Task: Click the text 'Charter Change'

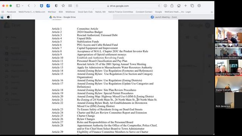Action: click(x=86, y=116)
